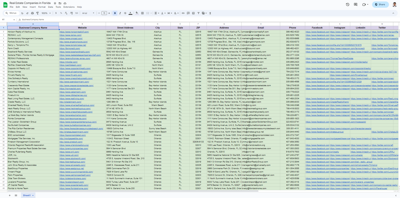
Task: Select the Business/Company Name header cell
Action: click(33, 28)
